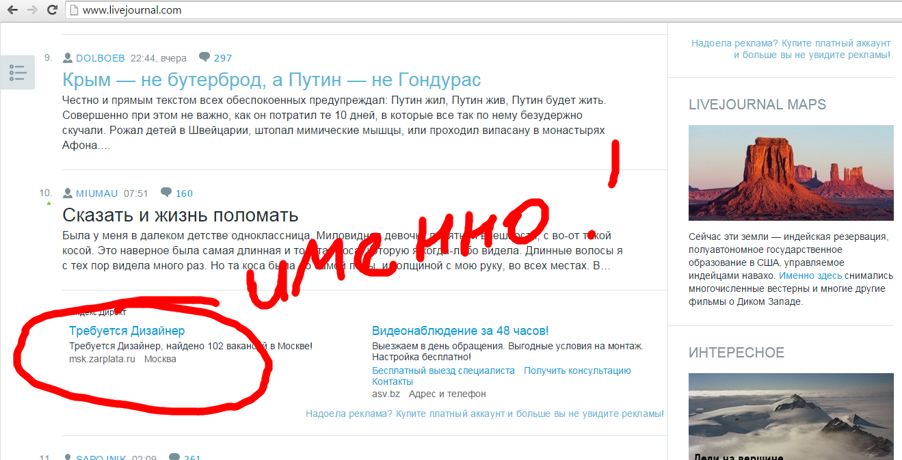
Task: Open post "Сказать и жизнь поломать"
Action: point(180,215)
